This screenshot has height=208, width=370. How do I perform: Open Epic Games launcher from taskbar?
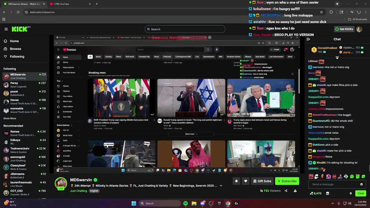tap(219, 203)
